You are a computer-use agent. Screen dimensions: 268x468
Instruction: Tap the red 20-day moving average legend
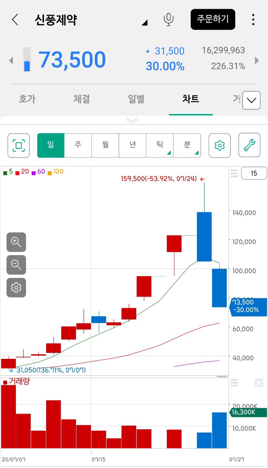point(22,172)
